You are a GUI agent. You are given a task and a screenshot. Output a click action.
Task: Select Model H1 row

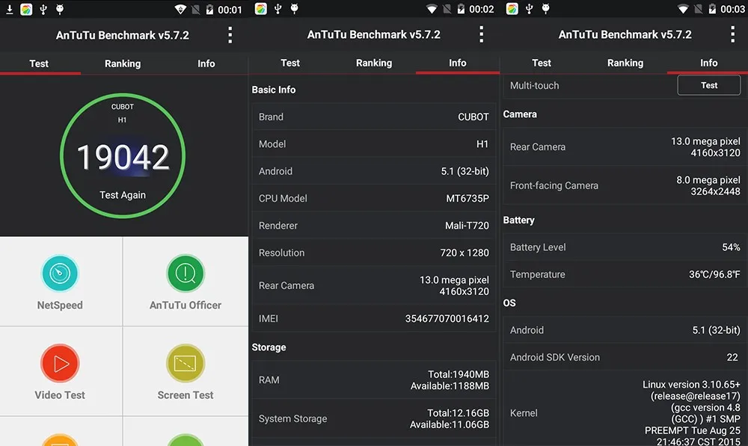(374, 144)
